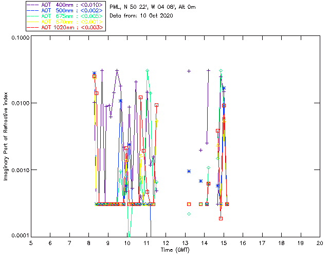Click the y-axis tick label 0.0001
Screen dimensions: 329x263
click(21, 235)
